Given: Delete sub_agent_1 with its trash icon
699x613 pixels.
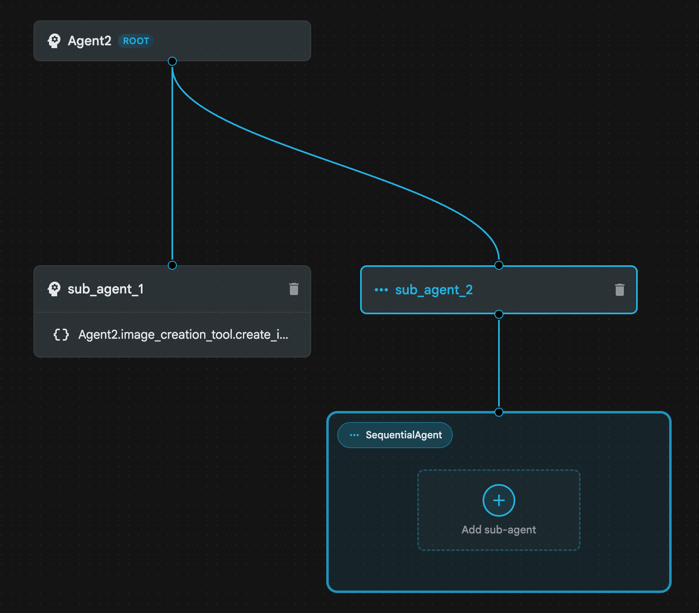Looking at the screenshot, I should 294,289.
